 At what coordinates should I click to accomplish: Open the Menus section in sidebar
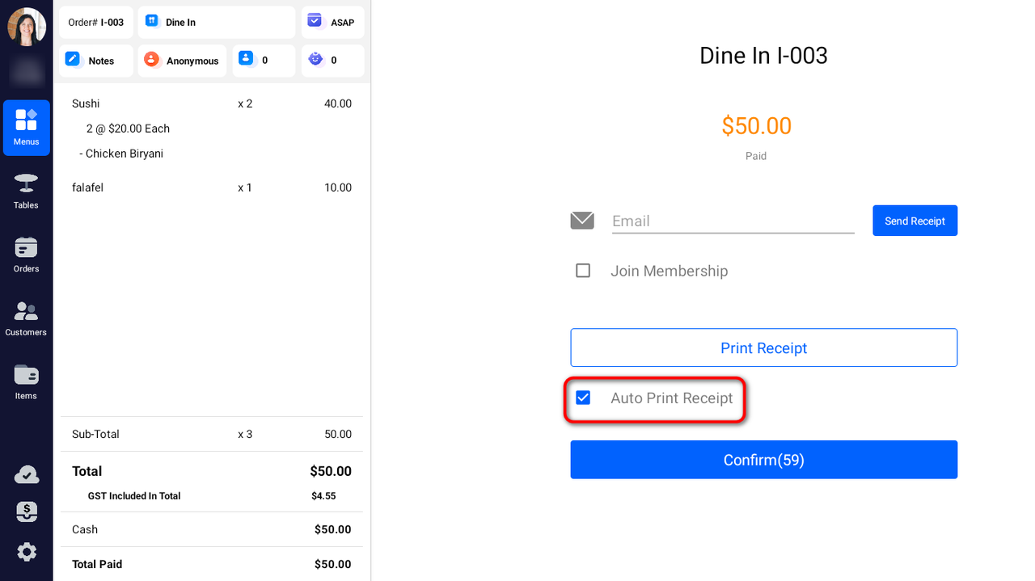tap(26, 127)
